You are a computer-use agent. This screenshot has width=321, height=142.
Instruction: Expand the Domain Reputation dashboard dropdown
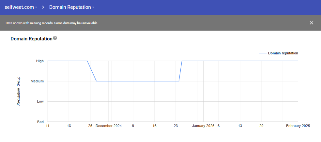[x=71, y=7]
